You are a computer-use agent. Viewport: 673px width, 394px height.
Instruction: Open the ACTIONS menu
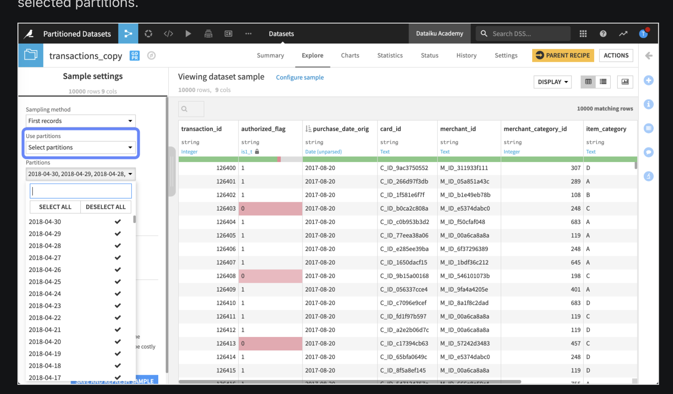pyautogui.click(x=616, y=55)
